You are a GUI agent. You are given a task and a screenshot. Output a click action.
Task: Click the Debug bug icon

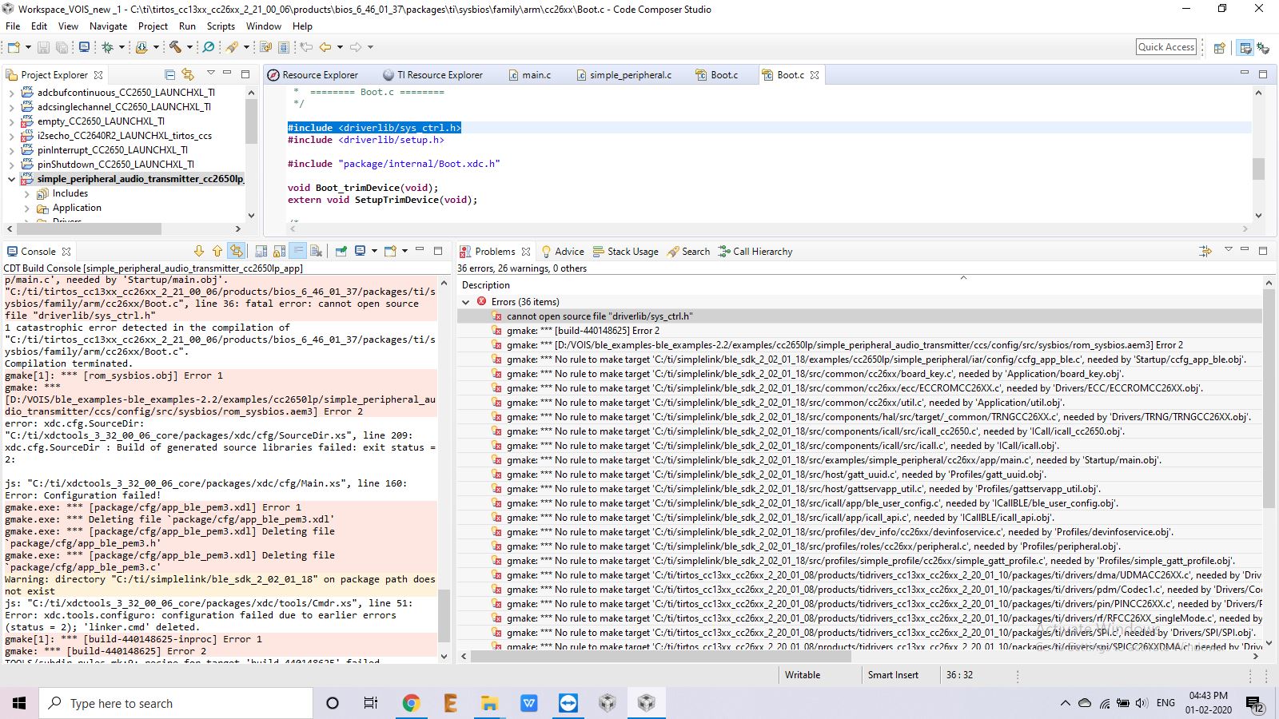coord(107,48)
